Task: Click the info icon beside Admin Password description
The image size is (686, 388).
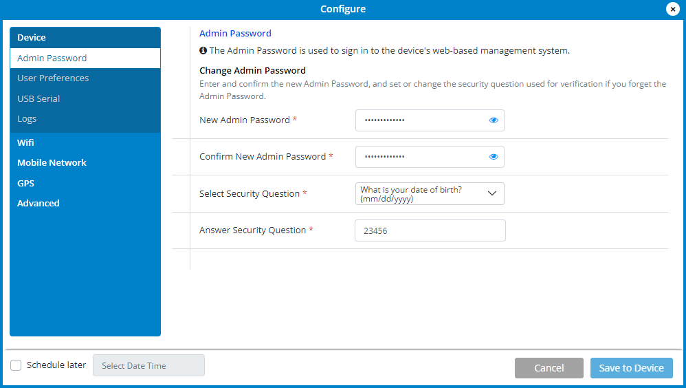Action: tap(203, 50)
